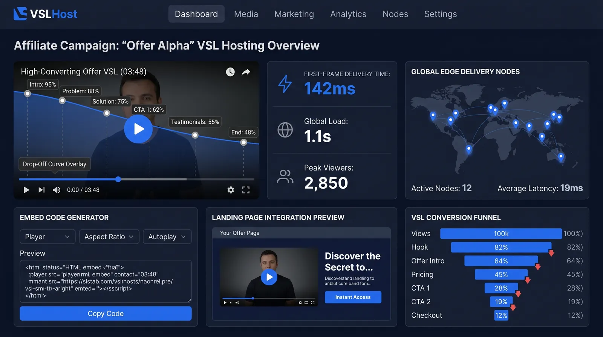The width and height of the screenshot is (603, 337).
Task: Click the South America node pin
Action: point(469,149)
